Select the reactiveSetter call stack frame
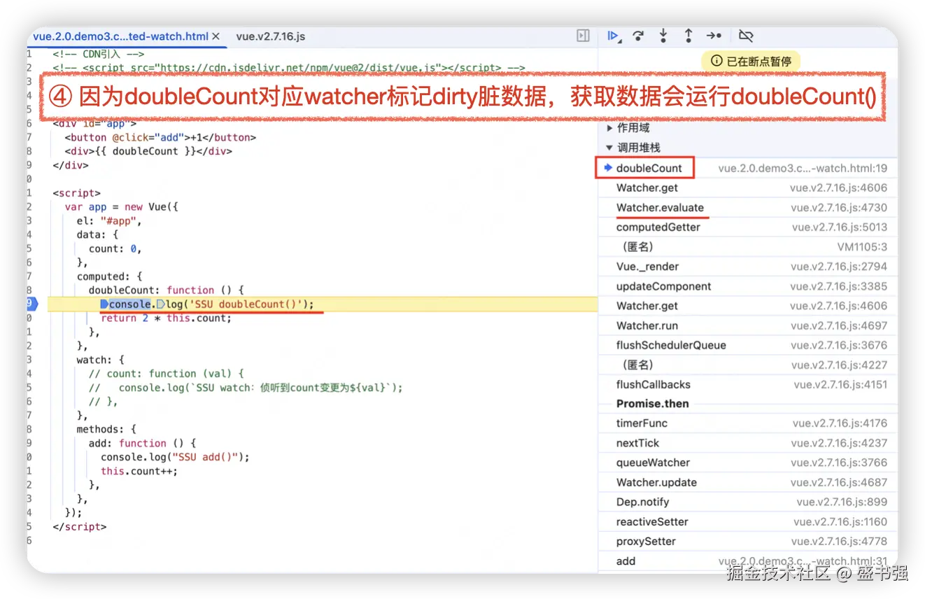 [747, 521]
